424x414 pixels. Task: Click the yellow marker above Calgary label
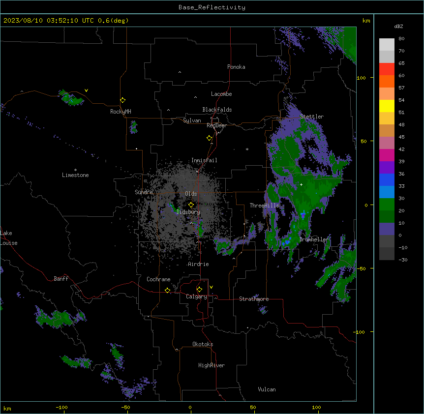199,290
